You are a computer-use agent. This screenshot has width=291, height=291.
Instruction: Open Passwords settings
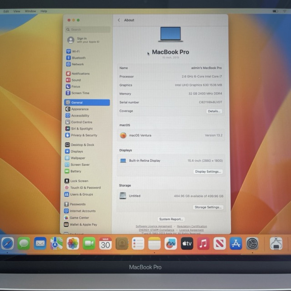tap(75, 204)
